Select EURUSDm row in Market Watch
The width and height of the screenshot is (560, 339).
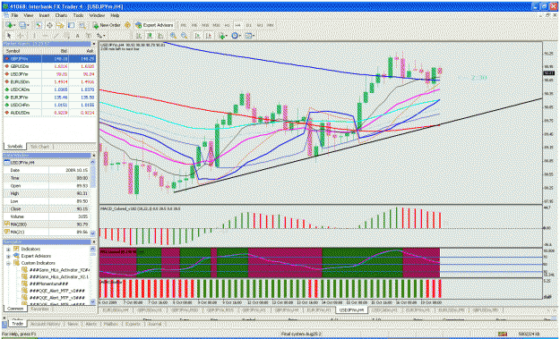tap(49, 82)
